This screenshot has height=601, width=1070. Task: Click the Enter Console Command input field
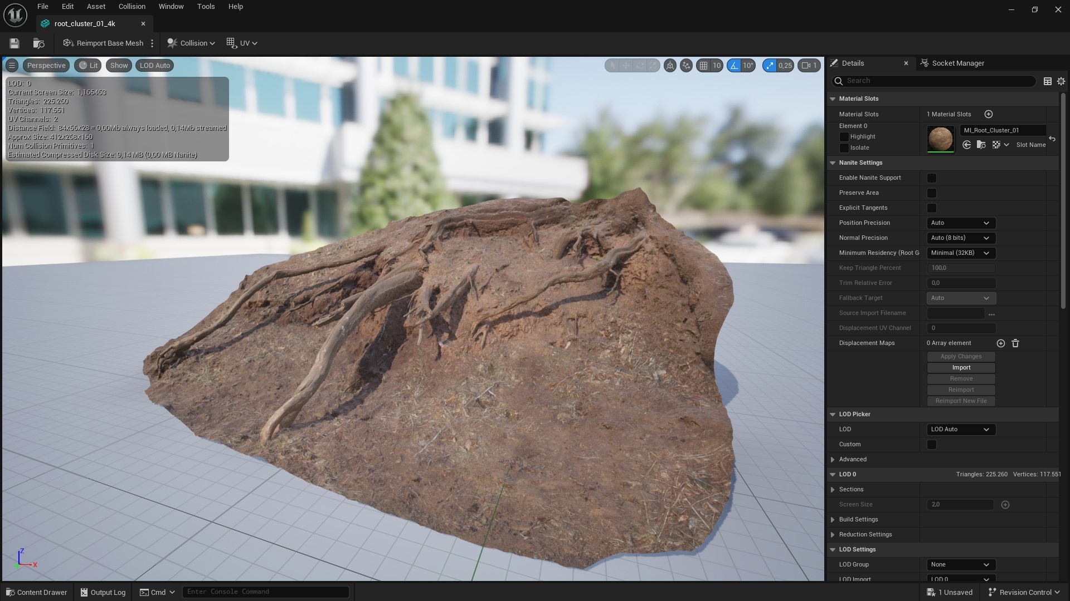[x=266, y=592]
